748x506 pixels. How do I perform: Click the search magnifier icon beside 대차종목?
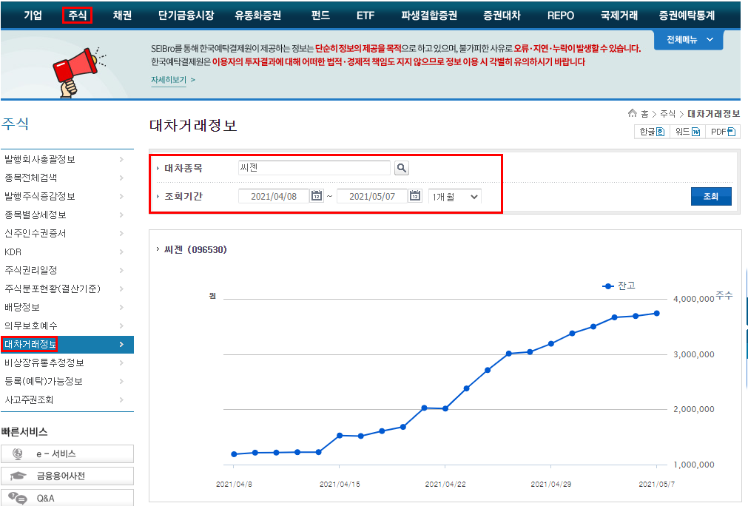click(x=402, y=168)
